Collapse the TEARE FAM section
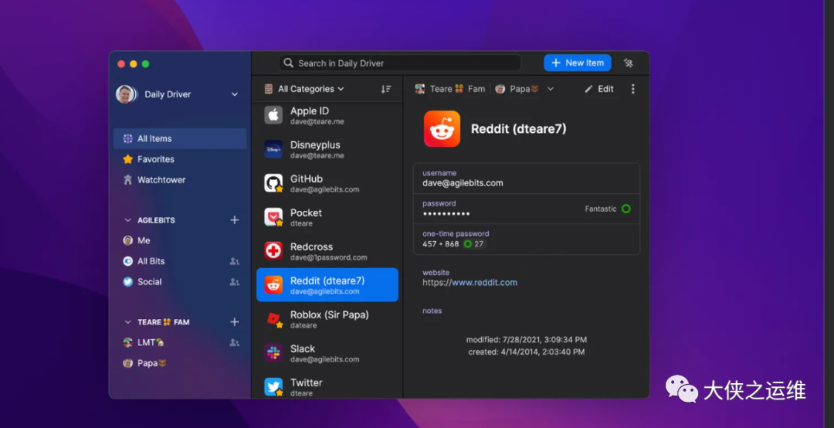 click(x=127, y=322)
